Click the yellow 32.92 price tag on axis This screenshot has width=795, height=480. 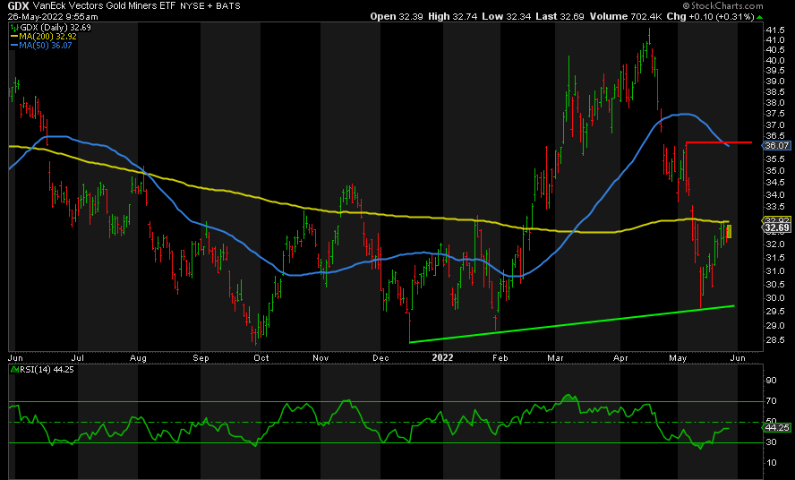[x=777, y=220]
